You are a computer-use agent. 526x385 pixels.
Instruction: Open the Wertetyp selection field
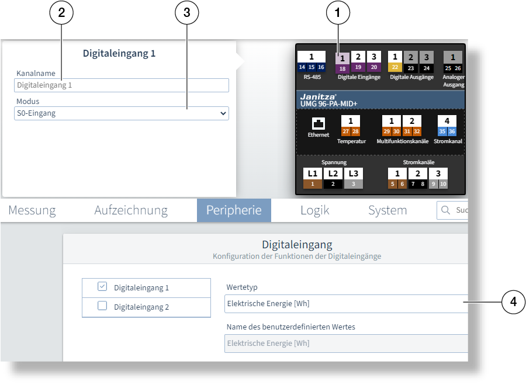click(x=345, y=303)
